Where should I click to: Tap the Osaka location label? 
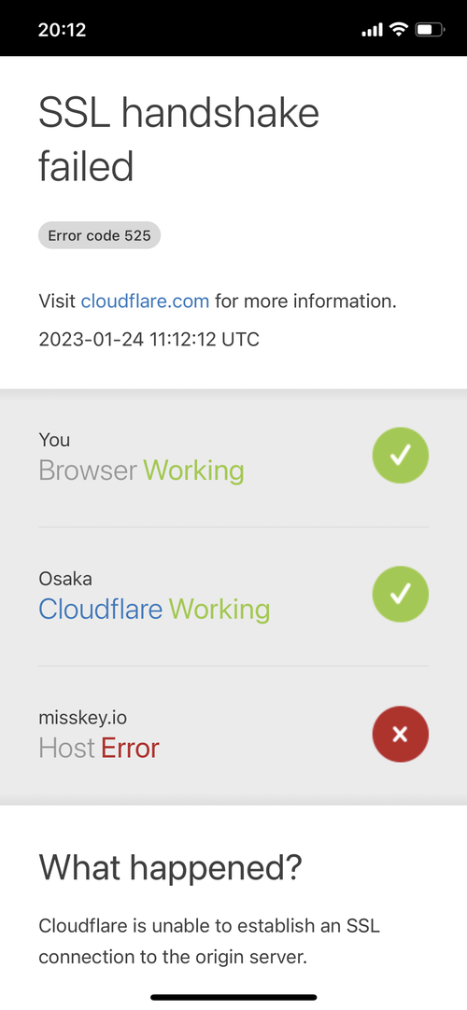pos(65,579)
